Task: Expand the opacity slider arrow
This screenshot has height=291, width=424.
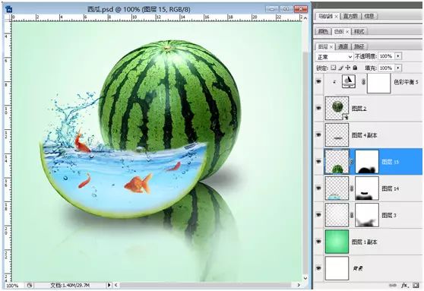Action: 398,56
